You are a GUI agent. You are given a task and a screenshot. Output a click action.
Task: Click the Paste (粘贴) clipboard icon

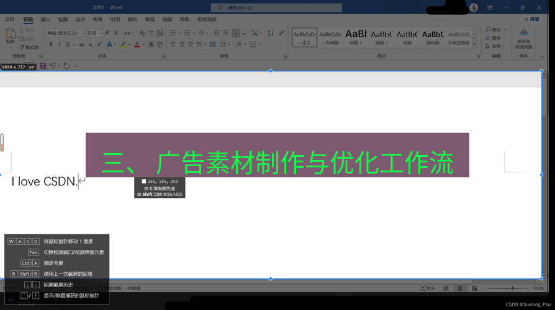[11, 33]
